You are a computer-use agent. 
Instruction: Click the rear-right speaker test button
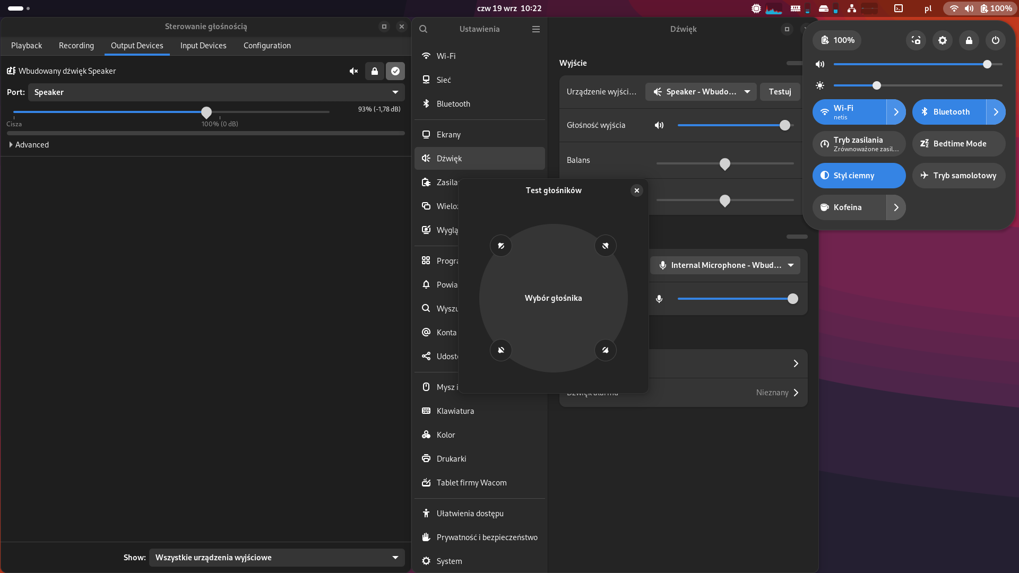[x=606, y=350]
